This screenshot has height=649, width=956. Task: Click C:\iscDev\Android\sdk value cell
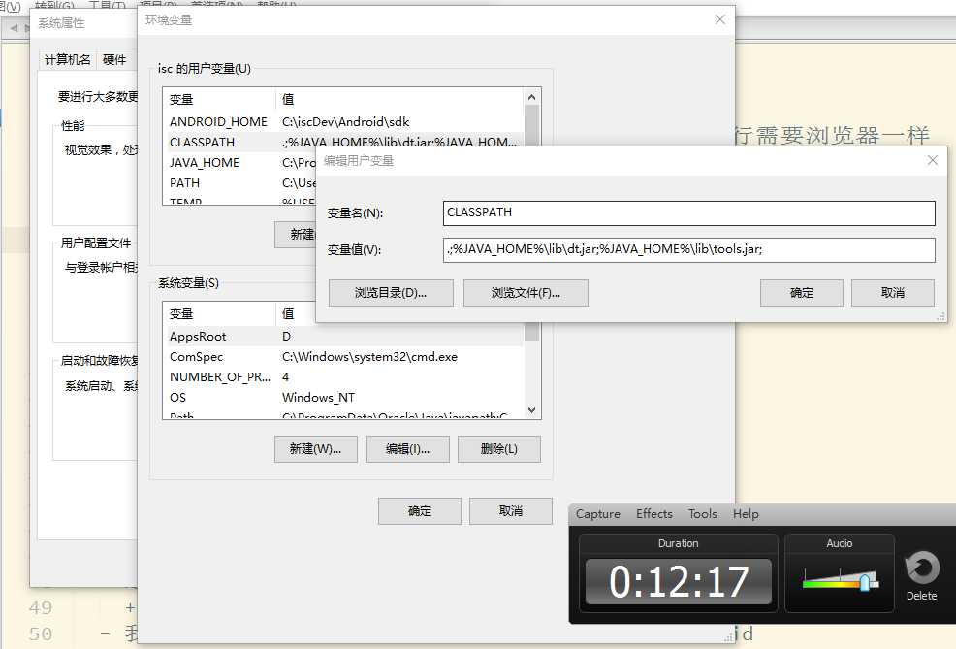[x=346, y=122]
